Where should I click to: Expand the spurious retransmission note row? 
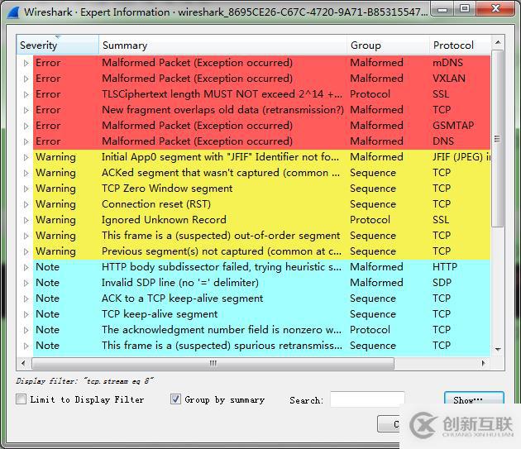[x=26, y=346]
